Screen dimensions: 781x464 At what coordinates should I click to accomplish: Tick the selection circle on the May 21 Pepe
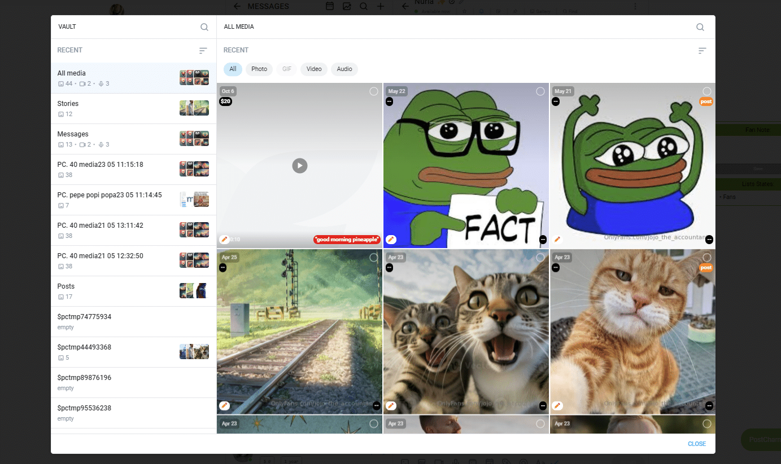pyautogui.click(x=707, y=91)
